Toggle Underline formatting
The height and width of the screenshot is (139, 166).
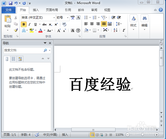pos(35,24)
